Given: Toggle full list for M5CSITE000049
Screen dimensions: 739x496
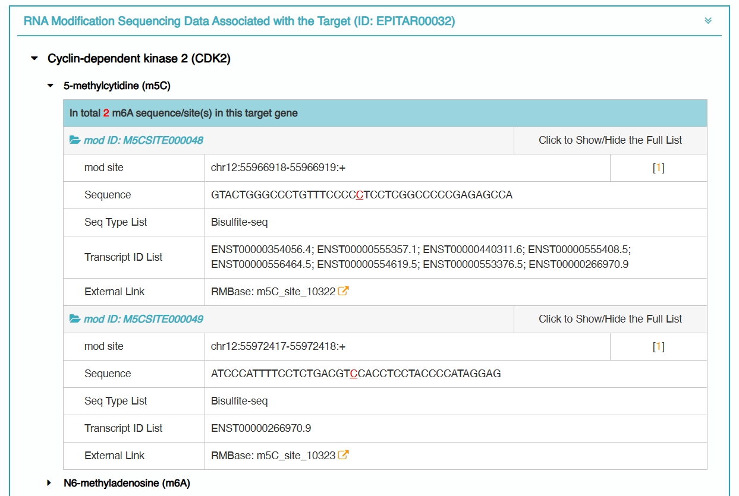Looking at the screenshot, I should pyautogui.click(x=610, y=320).
